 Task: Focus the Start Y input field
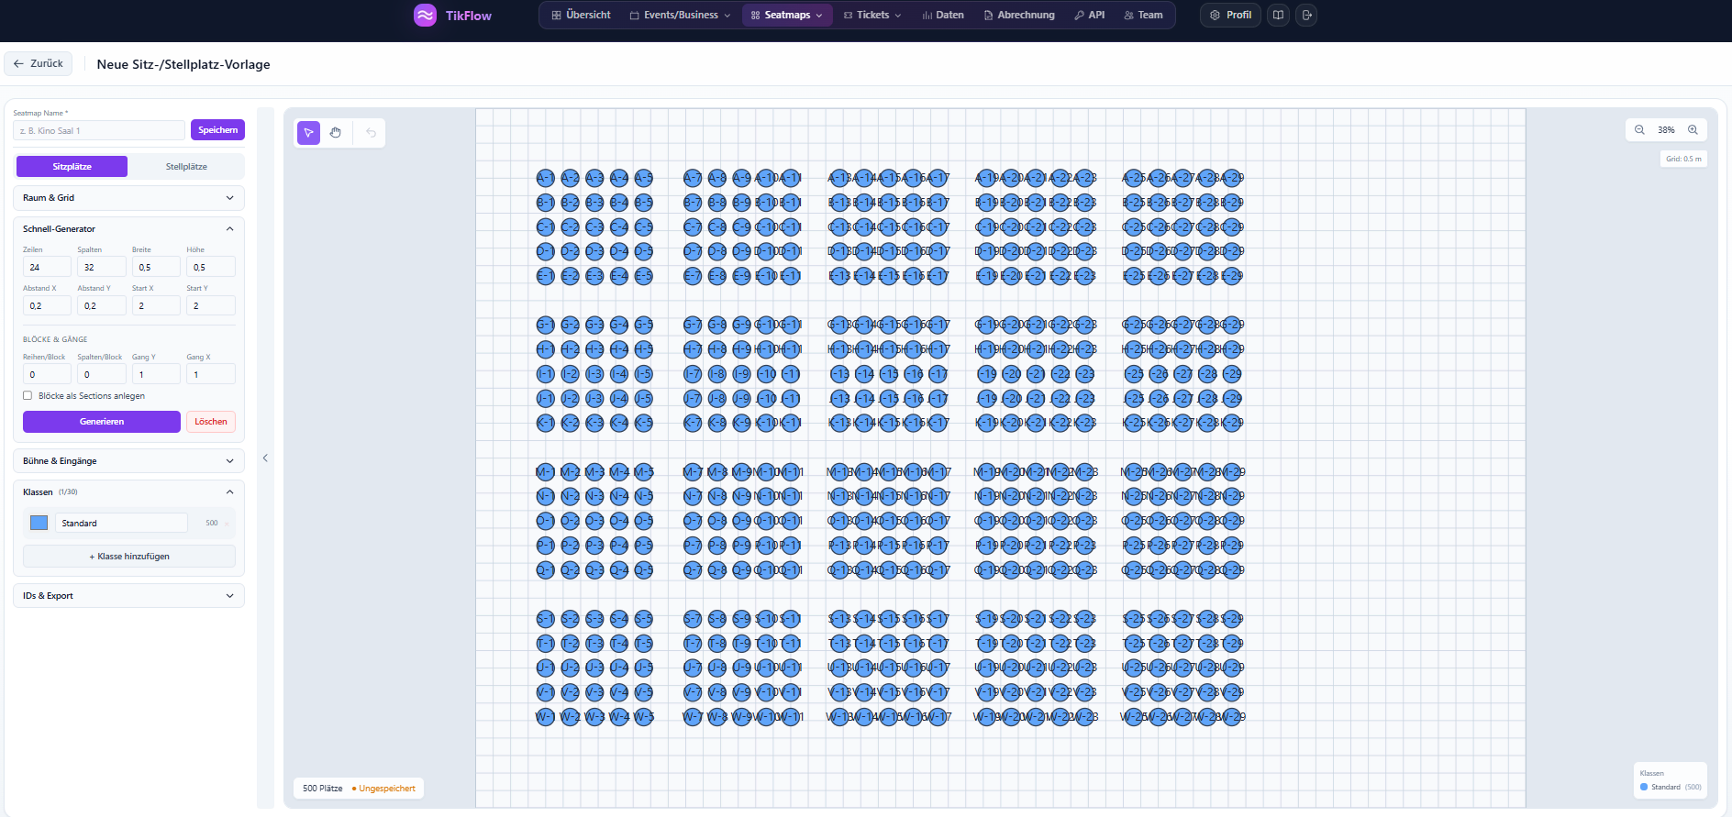[211, 305]
